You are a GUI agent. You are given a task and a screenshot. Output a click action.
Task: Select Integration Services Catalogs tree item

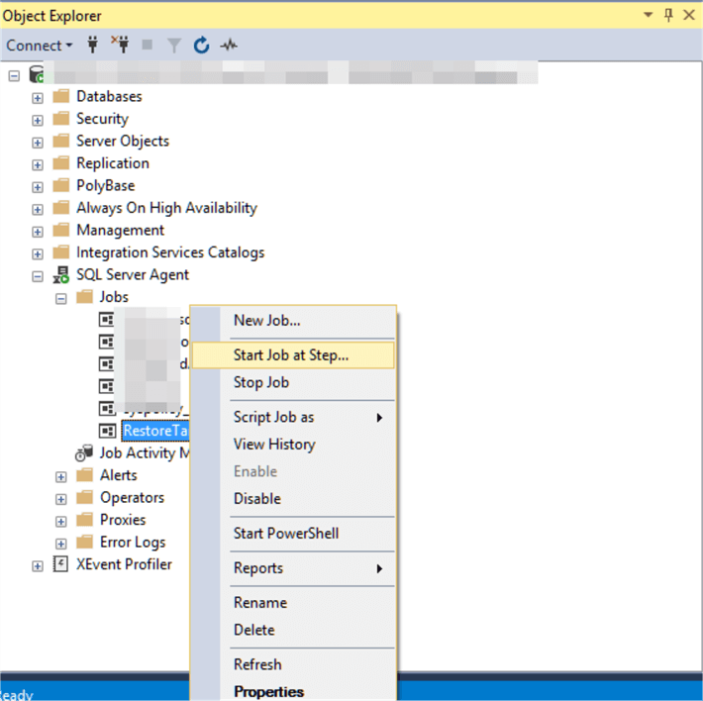(170, 252)
